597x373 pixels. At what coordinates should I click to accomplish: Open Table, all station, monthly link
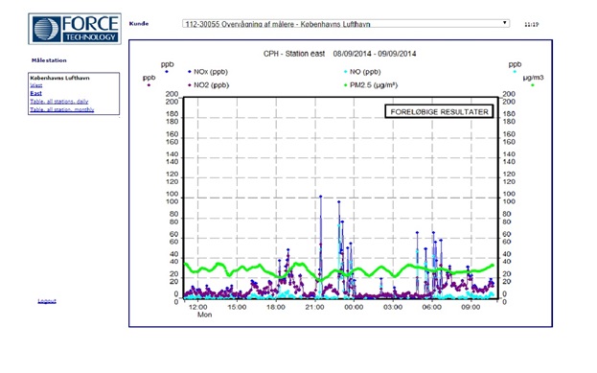[62, 109]
